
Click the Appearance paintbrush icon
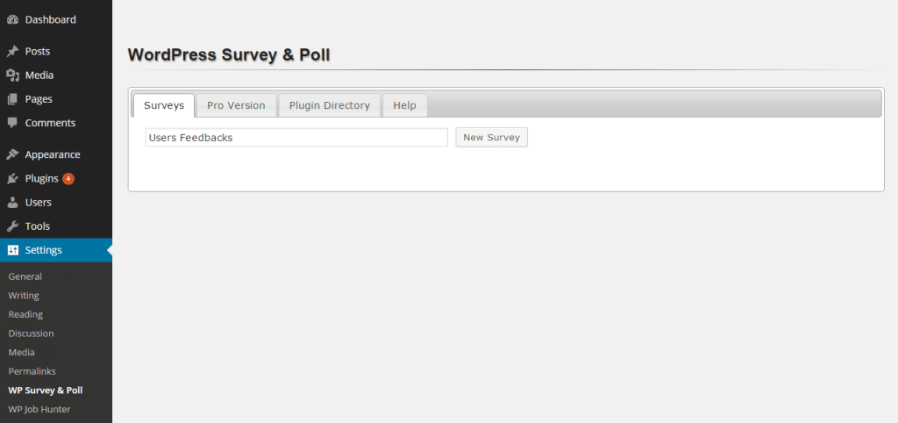tap(12, 154)
